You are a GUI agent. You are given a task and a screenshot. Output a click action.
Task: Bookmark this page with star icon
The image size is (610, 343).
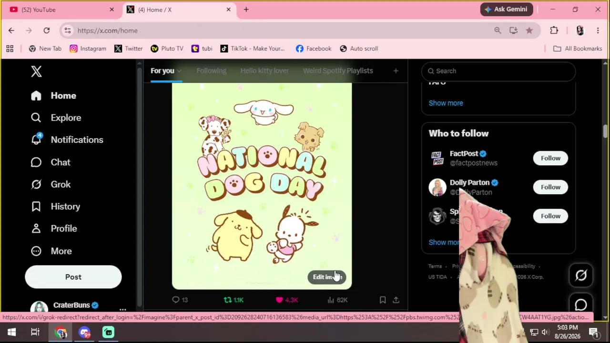[x=529, y=30]
